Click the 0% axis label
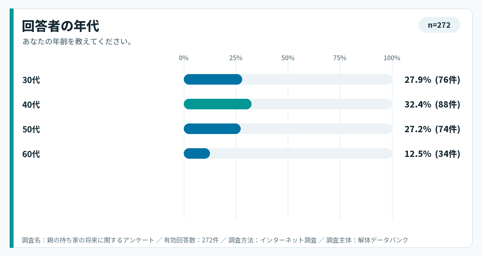The height and width of the screenshot is (256, 482). pos(184,58)
